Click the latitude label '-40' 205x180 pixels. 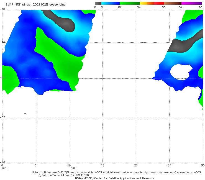point(2,9)
